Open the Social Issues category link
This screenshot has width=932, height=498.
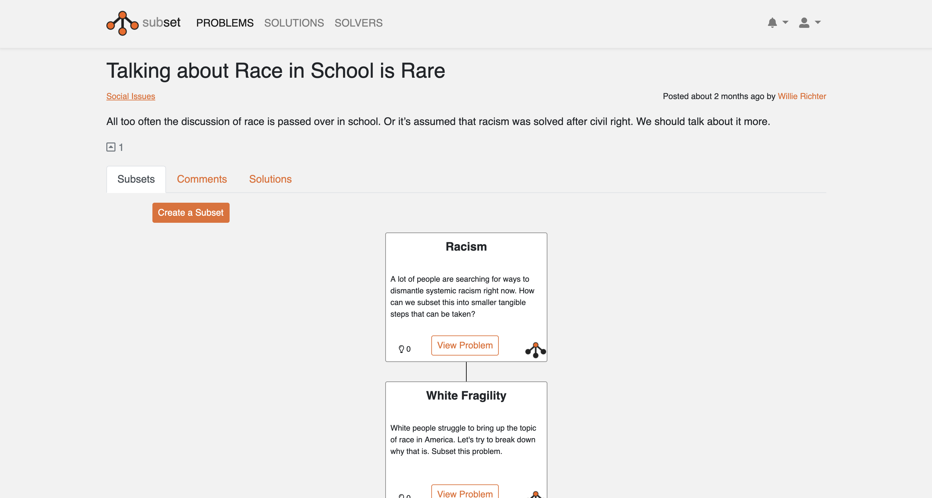point(131,96)
